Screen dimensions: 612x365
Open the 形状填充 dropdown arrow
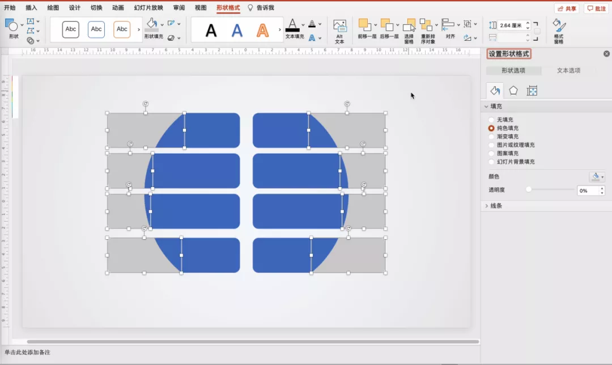162,24
